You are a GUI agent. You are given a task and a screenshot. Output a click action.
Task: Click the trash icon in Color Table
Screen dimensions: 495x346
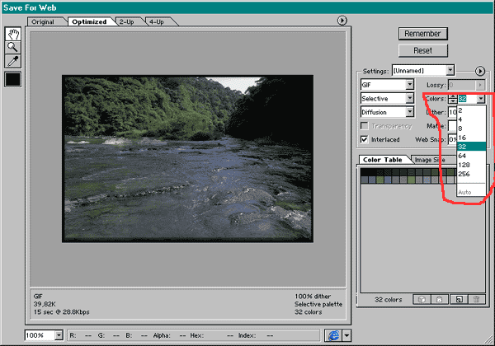[477, 299]
